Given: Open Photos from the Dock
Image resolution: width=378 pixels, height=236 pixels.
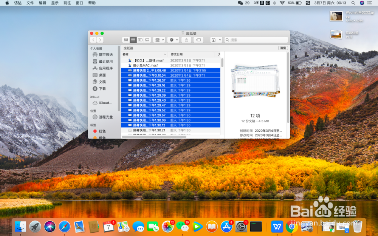Looking at the screenshot, I should (167, 227).
